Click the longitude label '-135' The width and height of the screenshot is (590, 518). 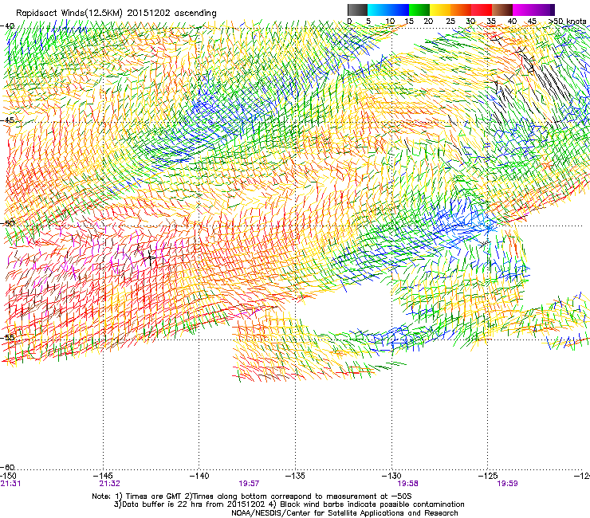pos(295,476)
